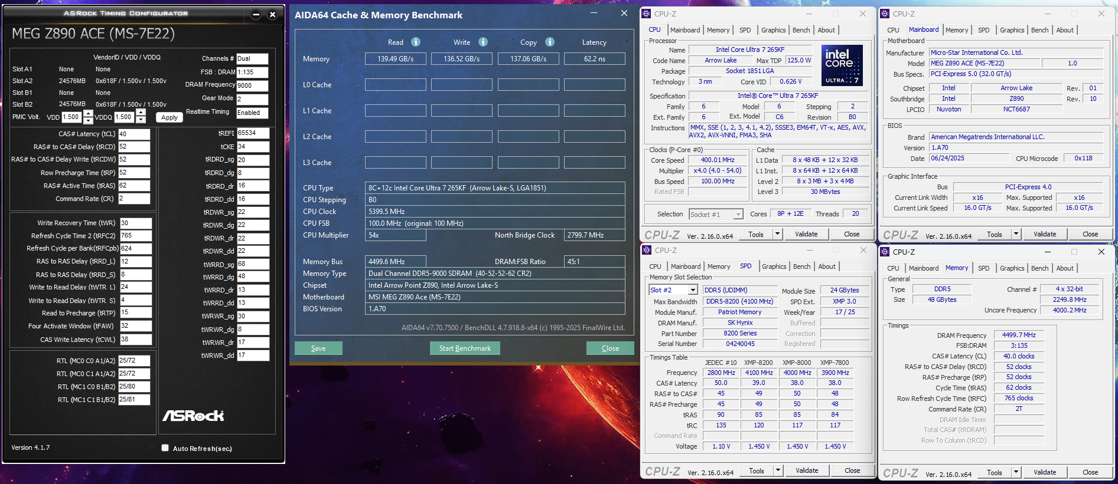Viewport: 1118px width, 484px height.
Task: Minimize the ASRock Timing Configurator window
Action: point(256,15)
